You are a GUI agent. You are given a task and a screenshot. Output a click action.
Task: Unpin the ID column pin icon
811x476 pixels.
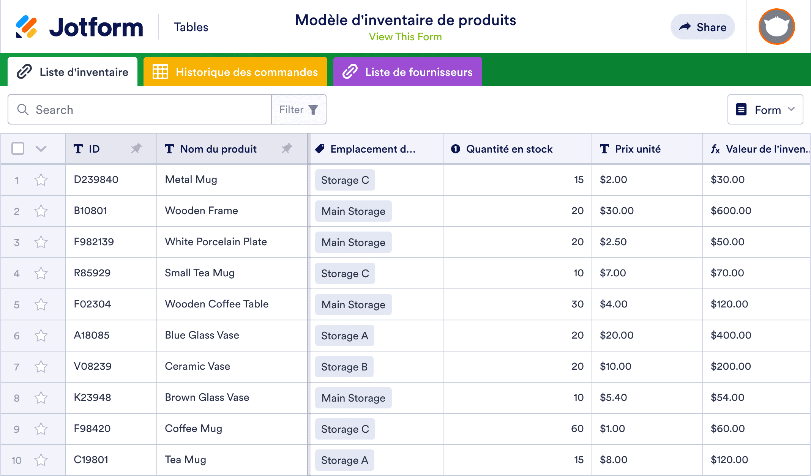pyautogui.click(x=136, y=148)
